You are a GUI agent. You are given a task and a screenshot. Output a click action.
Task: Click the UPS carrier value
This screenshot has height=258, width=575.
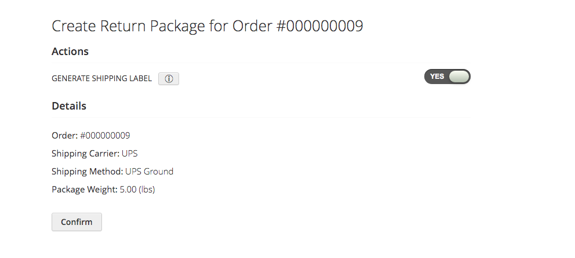point(129,154)
